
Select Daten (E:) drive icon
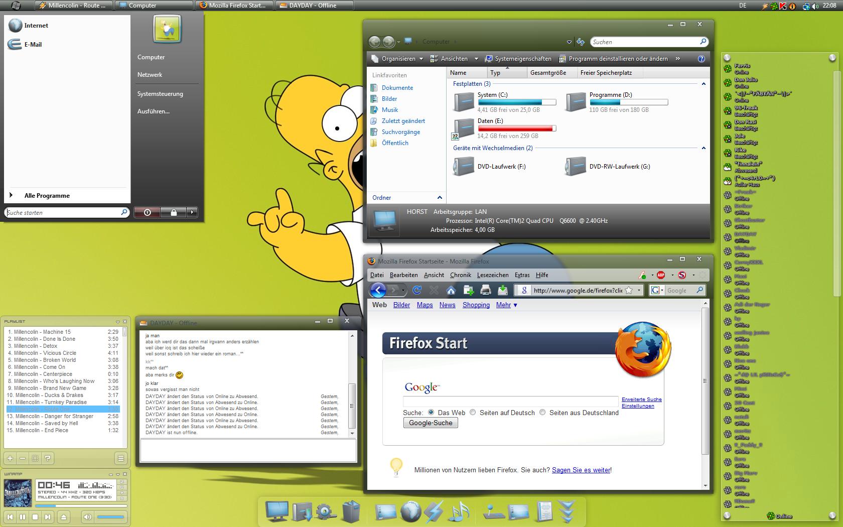pos(463,128)
